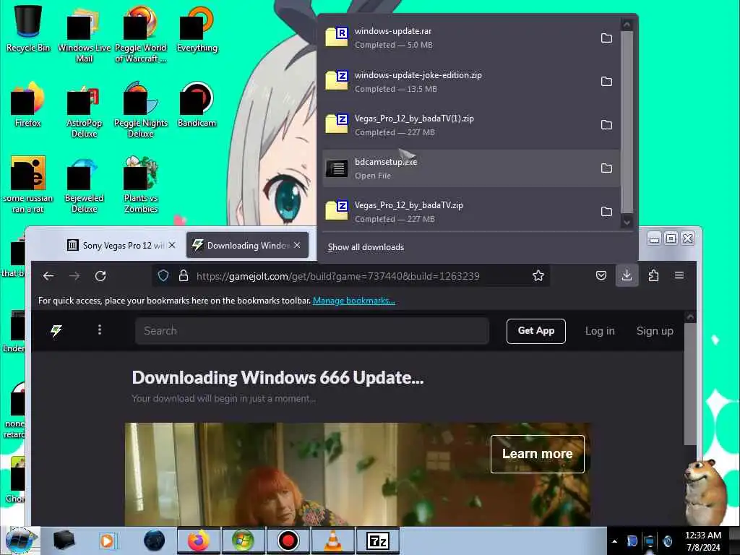The image size is (740, 555).
Task: Toggle the Firefox downloads toolbar button
Action: pos(627,275)
